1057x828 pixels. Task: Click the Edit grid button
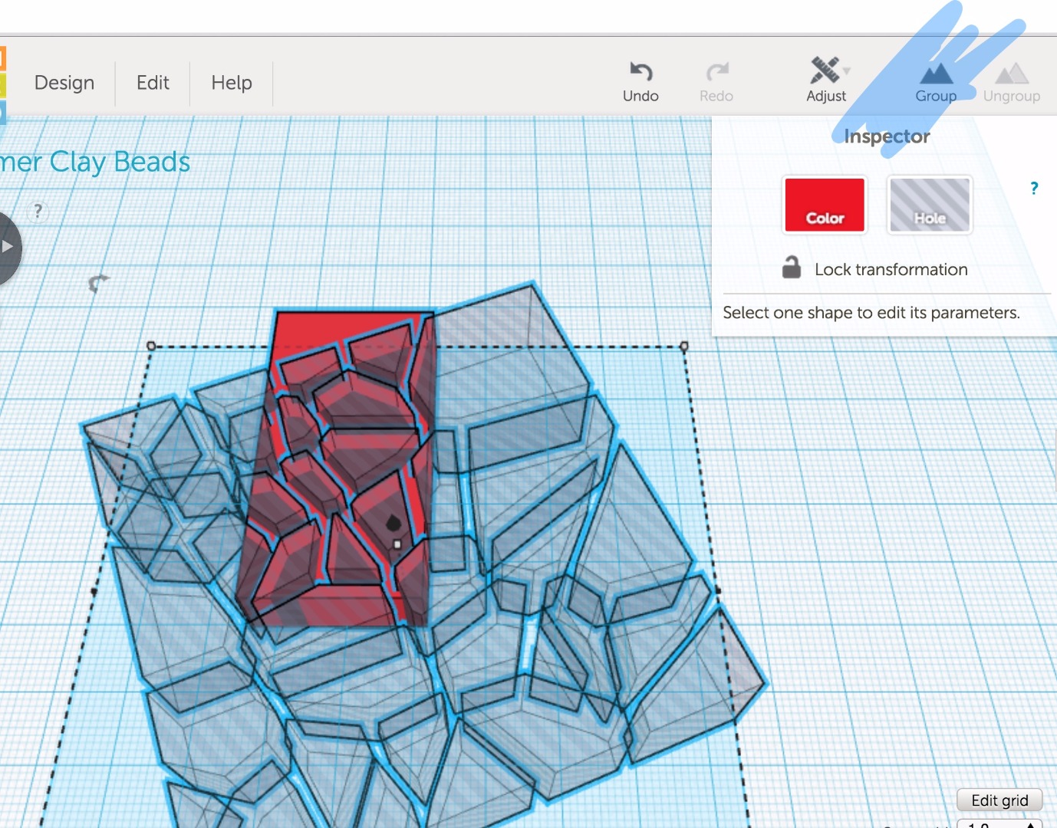[999, 800]
